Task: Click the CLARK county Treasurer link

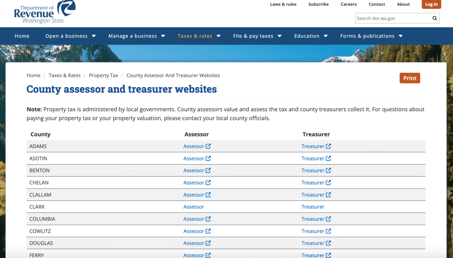Action: tap(313, 207)
